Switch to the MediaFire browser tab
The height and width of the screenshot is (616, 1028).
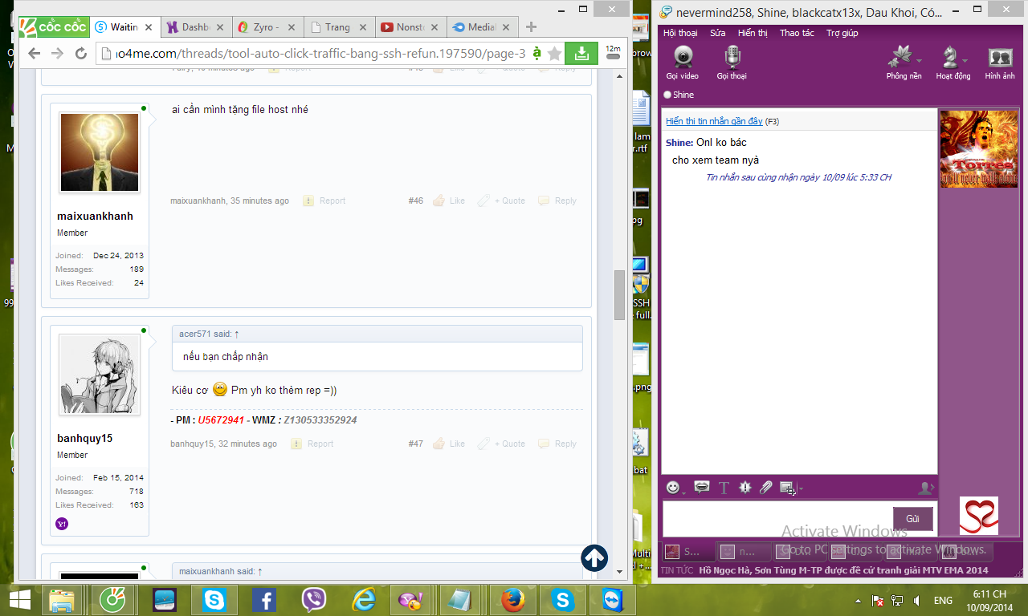482,27
